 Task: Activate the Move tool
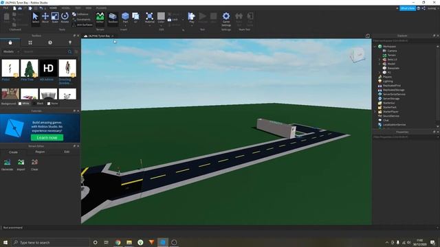[45, 18]
